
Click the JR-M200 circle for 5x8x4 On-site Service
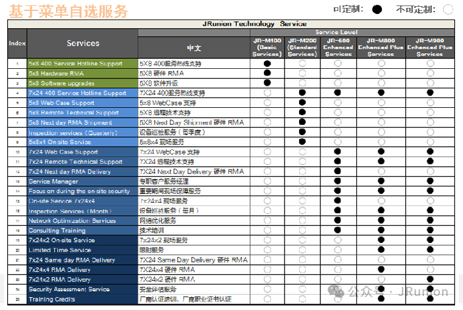tap(302, 142)
